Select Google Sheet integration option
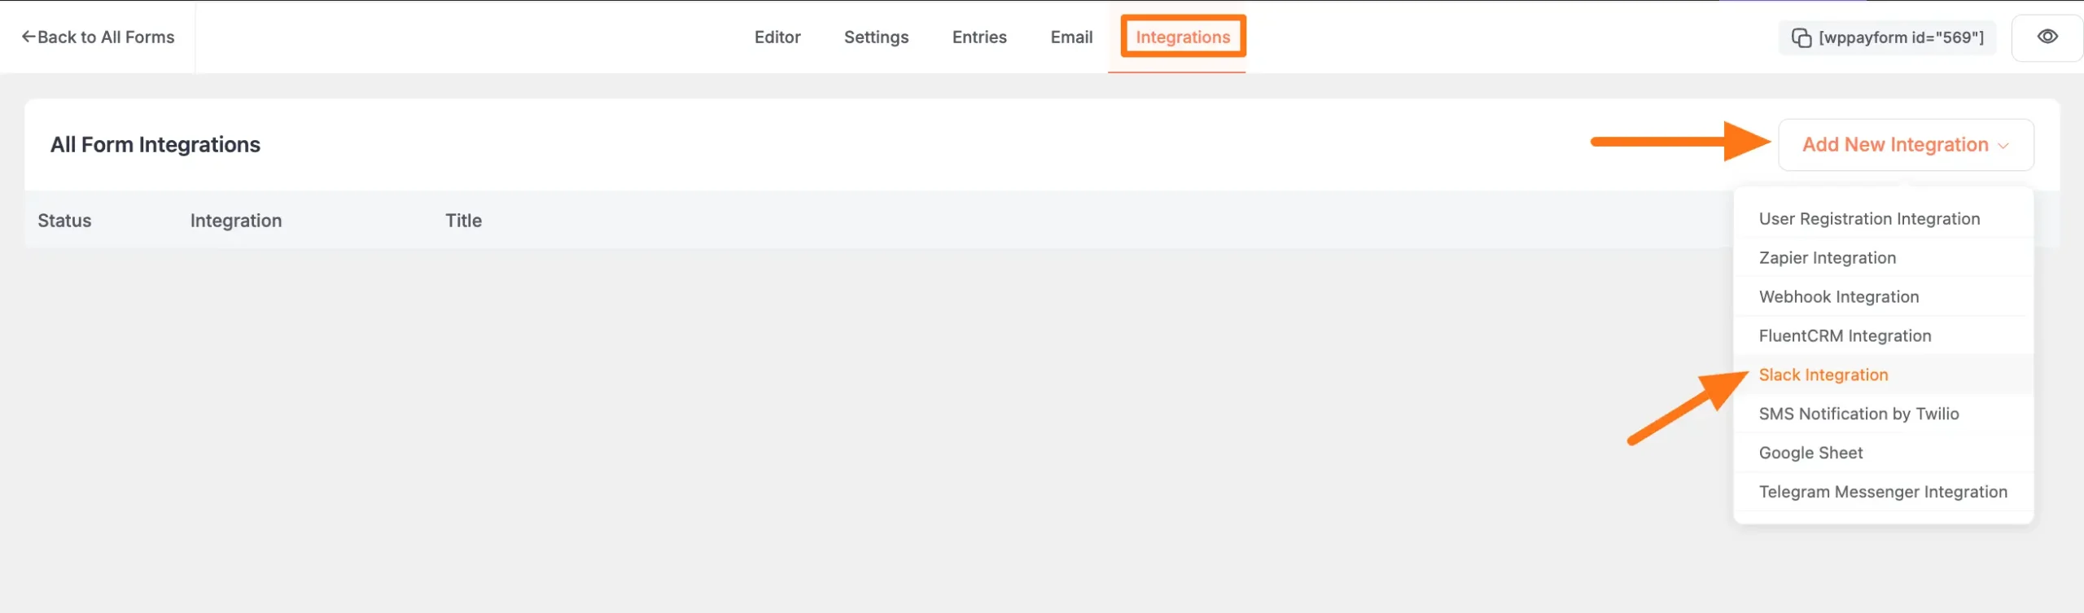The width and height of the screenshot is (2084, 613). [1810, 453]
